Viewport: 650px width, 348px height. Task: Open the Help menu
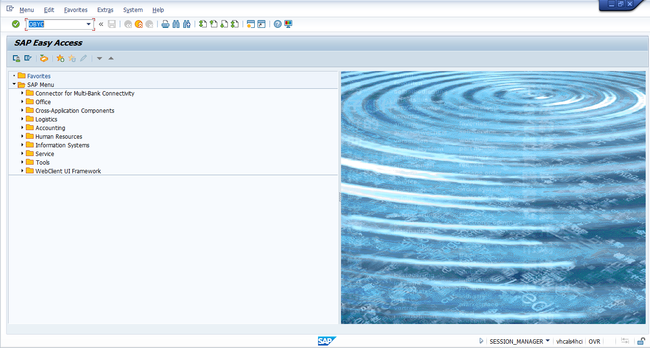[x=158, y=10]
